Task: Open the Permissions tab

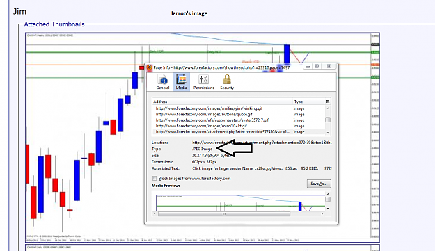Action: pos(204,82)
